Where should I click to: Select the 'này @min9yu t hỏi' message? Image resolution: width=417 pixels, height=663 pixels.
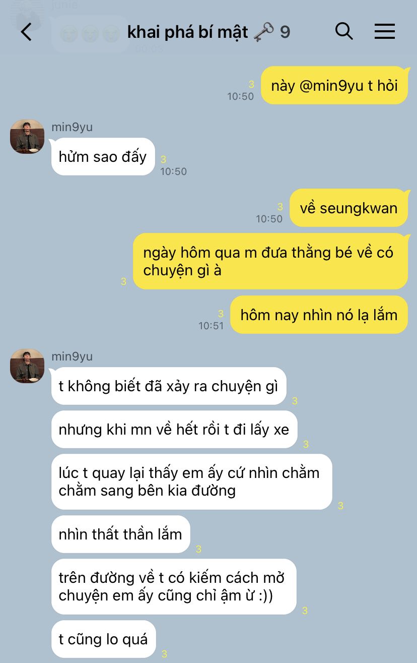tap(334, 85)
